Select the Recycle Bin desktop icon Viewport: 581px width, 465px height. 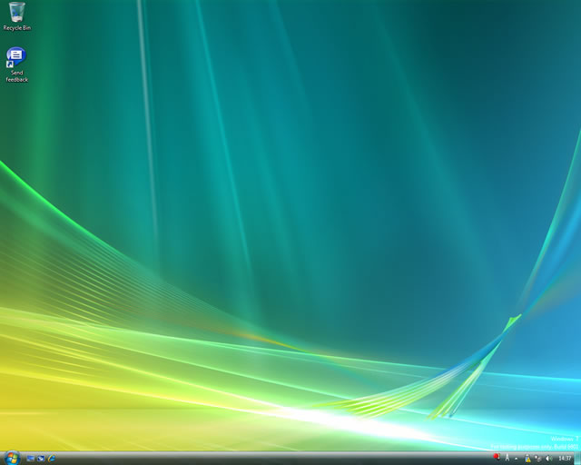tap(16, 16)
